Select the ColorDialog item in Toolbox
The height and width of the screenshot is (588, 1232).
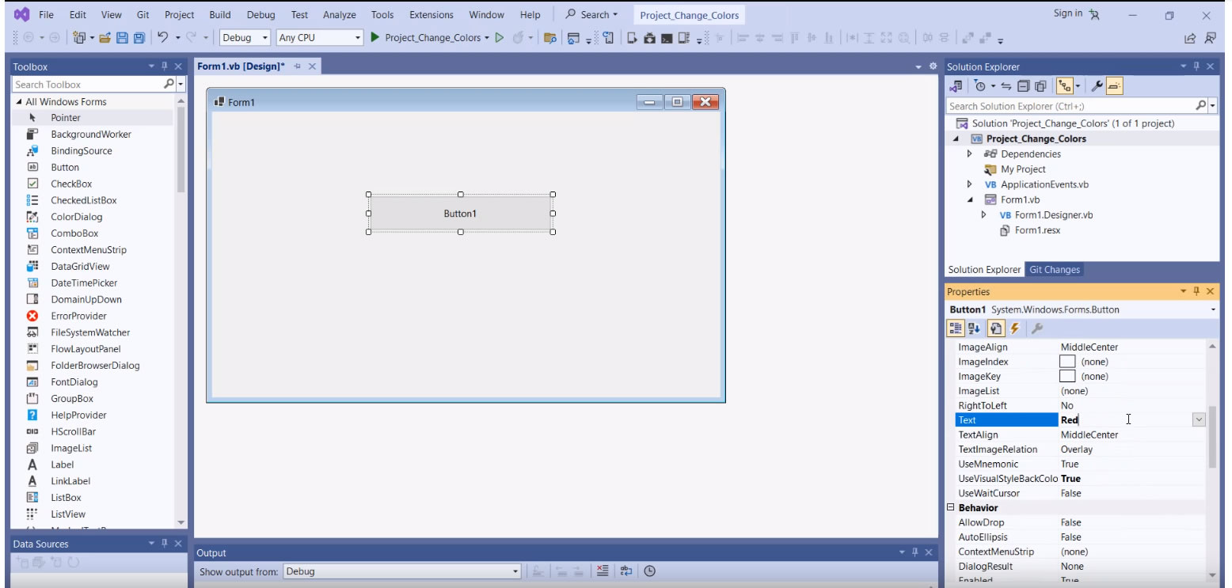coord(76,217)
